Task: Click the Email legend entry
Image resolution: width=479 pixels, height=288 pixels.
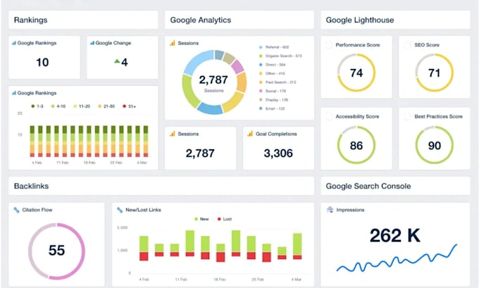Action: click(x=272, y=108)
